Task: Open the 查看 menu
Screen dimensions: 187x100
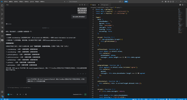Action: click(x=21, y=2)
